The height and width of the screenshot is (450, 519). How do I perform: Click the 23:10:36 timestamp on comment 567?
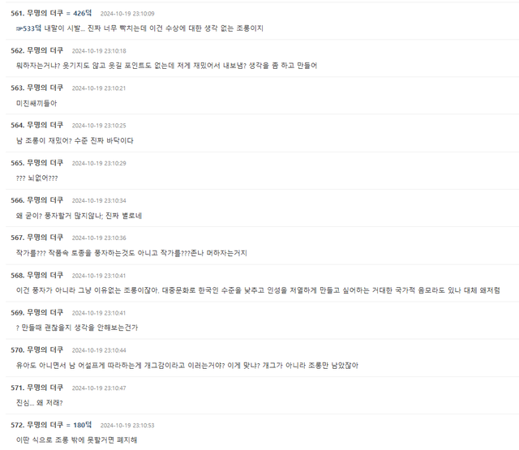coord(99,238)
